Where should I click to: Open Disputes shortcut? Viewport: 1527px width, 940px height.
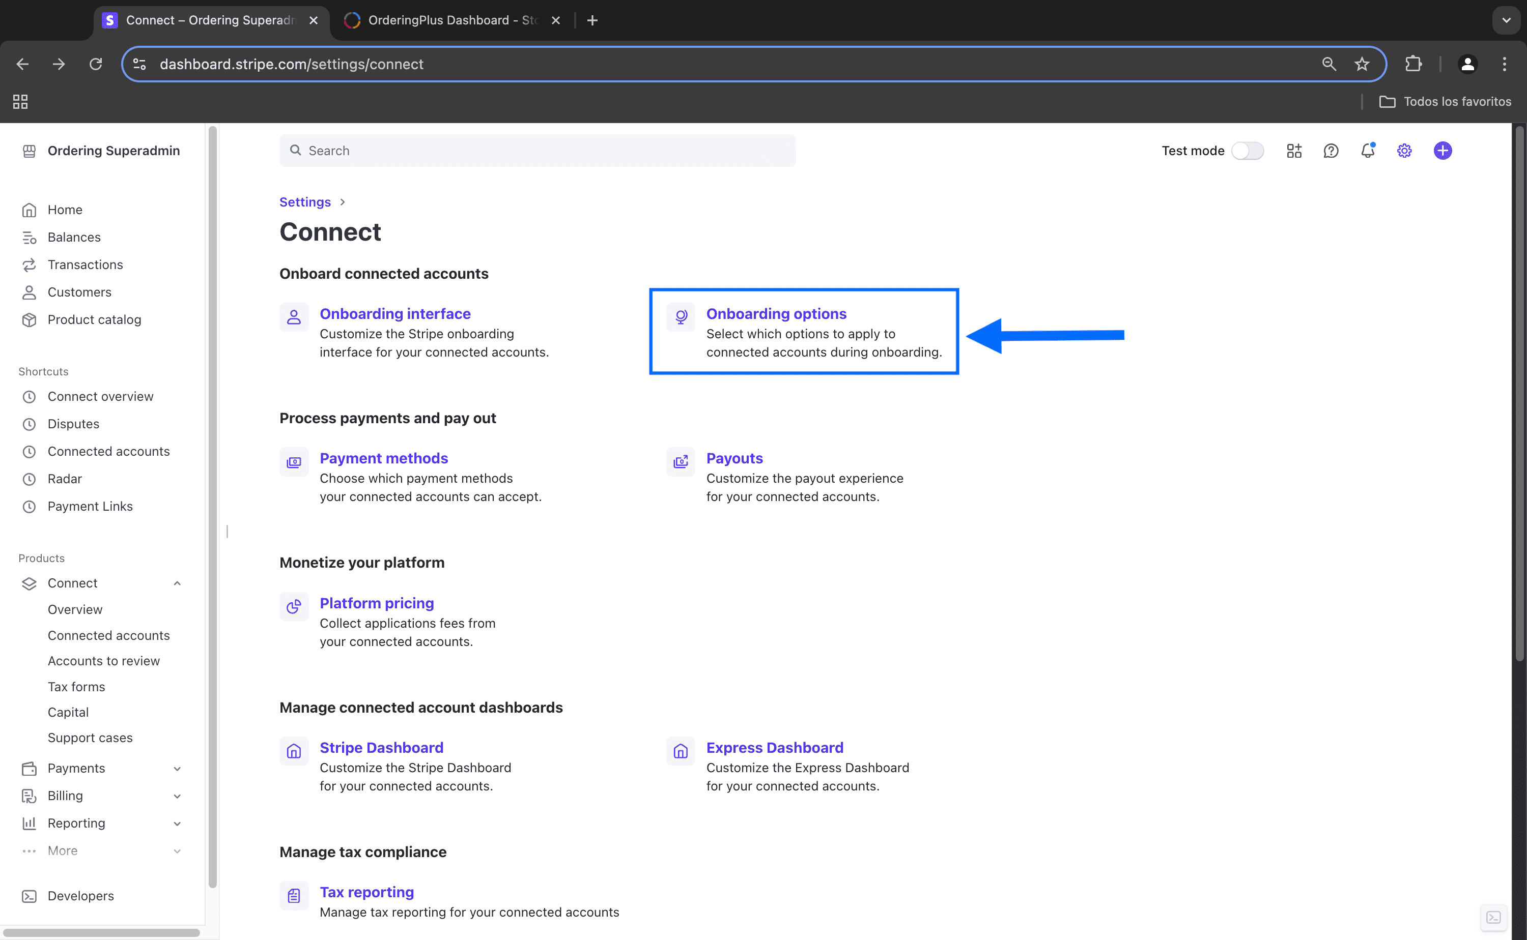tap(73, 424)
